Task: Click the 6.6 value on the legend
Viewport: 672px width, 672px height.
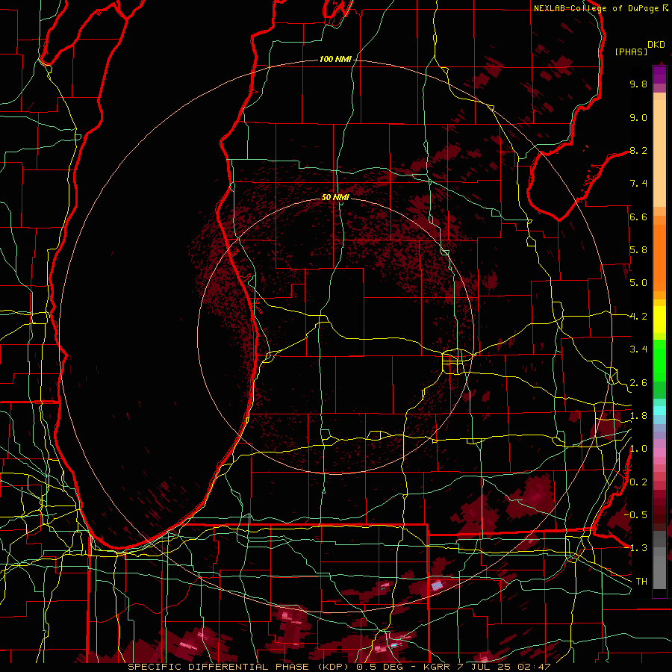Action: click(638, 217)
